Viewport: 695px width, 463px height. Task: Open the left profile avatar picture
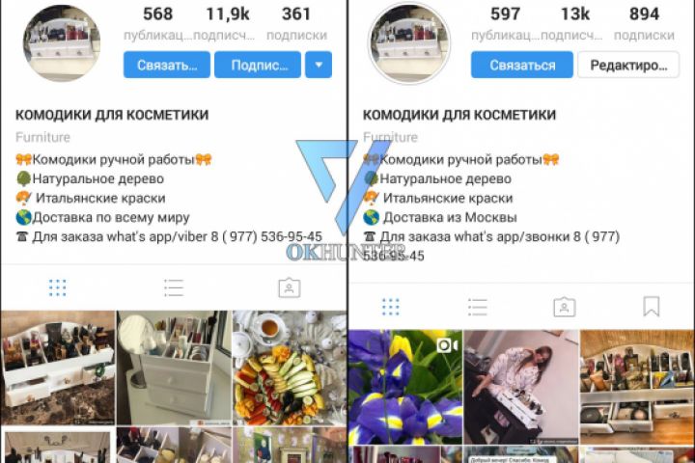62,43
